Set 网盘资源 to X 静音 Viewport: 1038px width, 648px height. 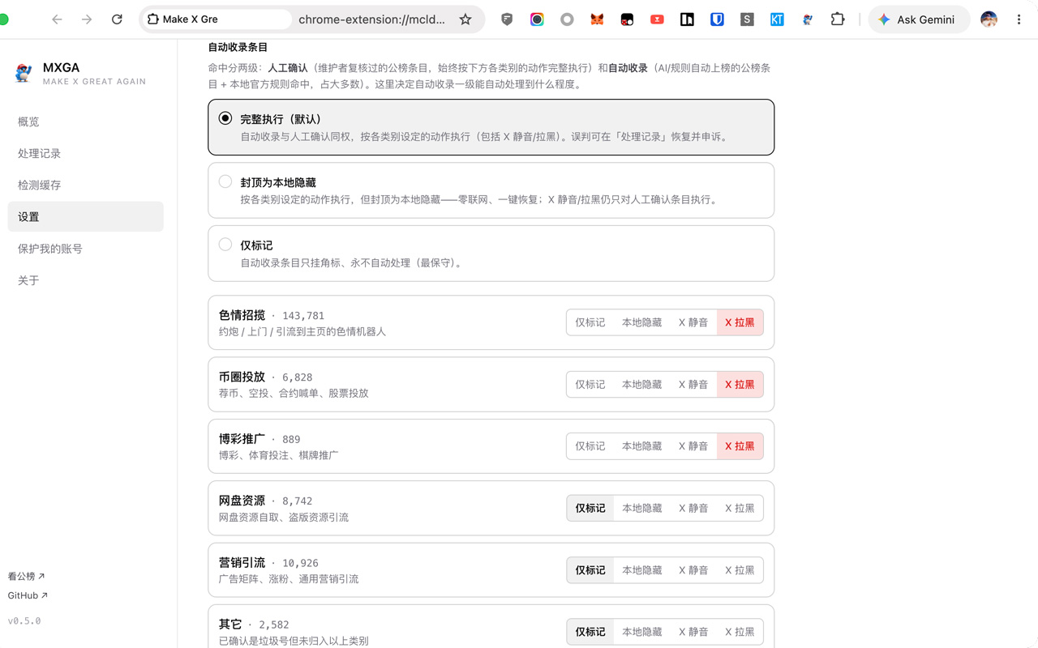click(x=693, y=508)
